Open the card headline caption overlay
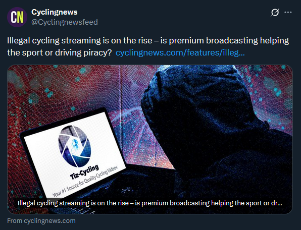This screenshot has height=230, width=301. pos(149,203)
